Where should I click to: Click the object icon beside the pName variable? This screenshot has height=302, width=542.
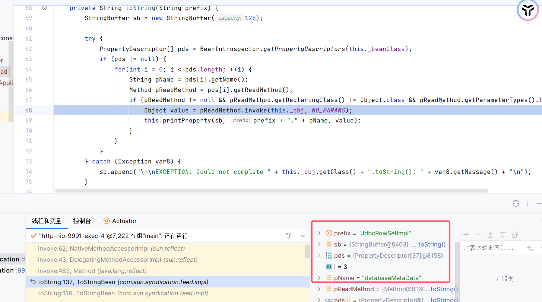(329, 278)
